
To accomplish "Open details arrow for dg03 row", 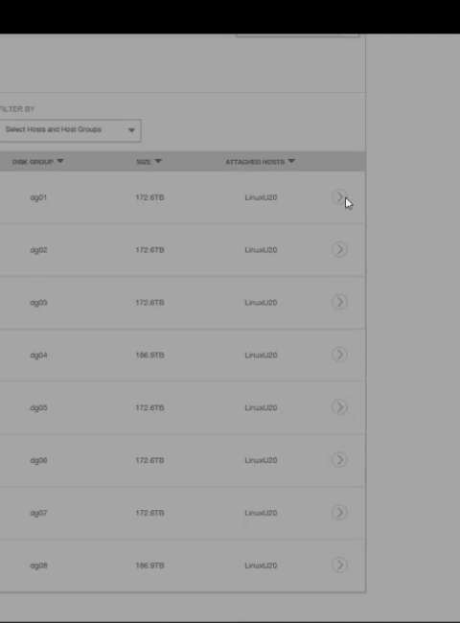I will click(339, 302).
